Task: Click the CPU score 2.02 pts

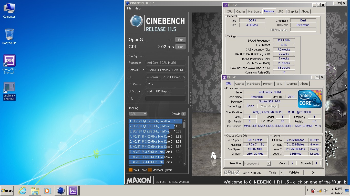Action: click(166, 47)
